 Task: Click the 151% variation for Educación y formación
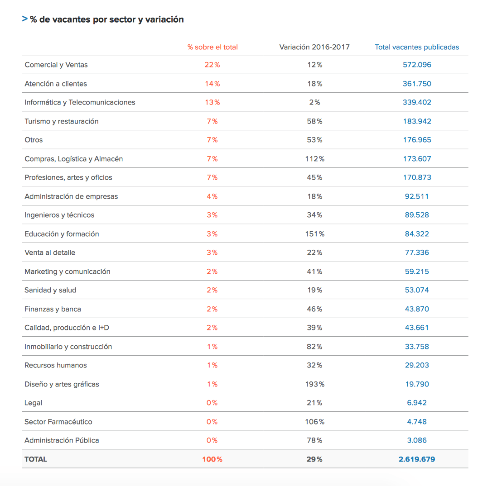coord(314,234)
